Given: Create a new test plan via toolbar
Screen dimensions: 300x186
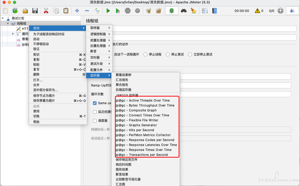Looking at the screenshot, I should pos(5,11).
